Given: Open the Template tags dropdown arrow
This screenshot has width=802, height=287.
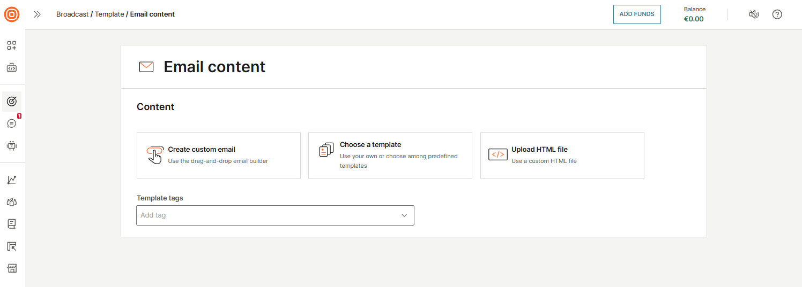Looking at the screenshot, I should point(404,215).
